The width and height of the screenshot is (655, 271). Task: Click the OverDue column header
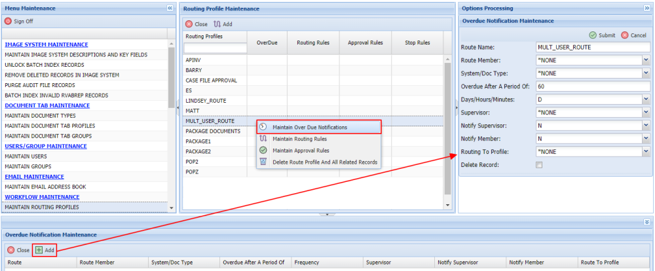click(267, 43)
